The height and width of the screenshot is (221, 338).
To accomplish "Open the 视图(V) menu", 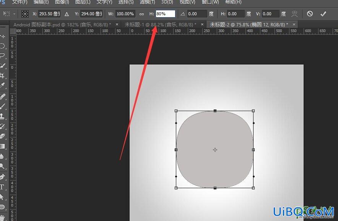I will [x=187, y=2].
